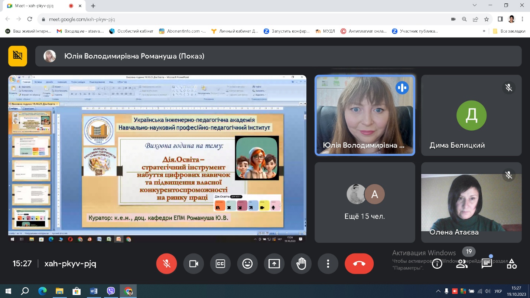
Task: Open 'Участник публика...' bookmark
Action: tap(415, 31)
